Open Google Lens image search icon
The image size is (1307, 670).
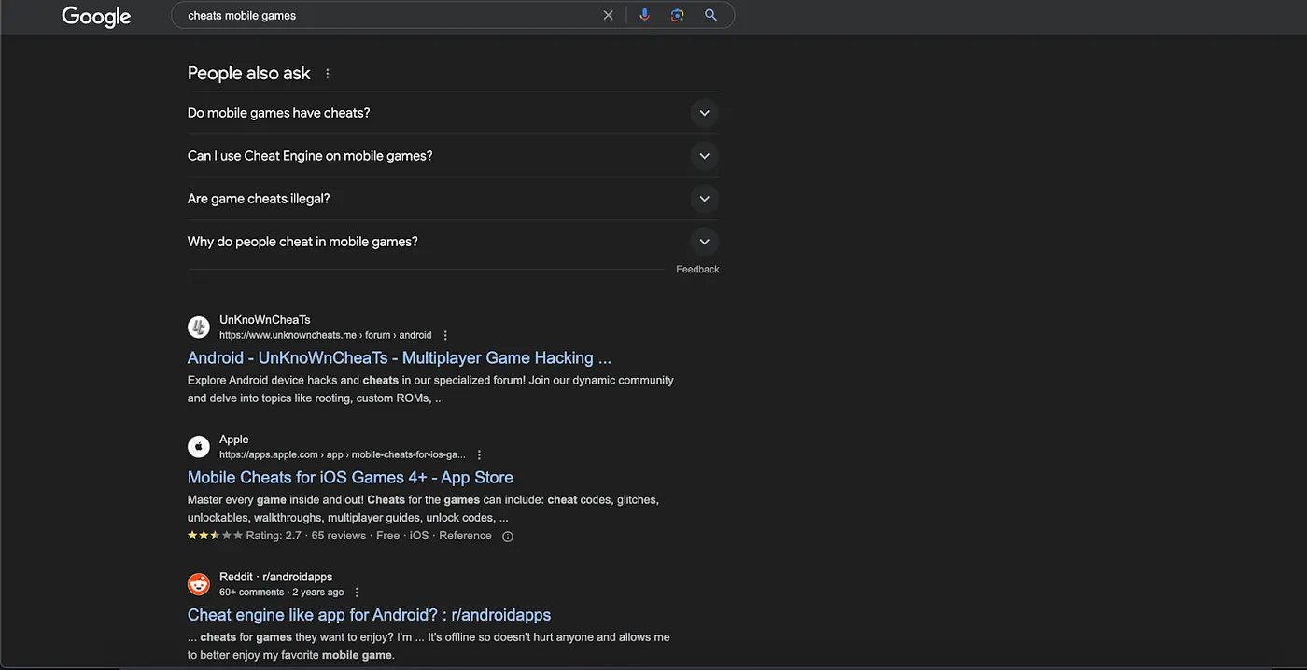(x=678, y=15)
